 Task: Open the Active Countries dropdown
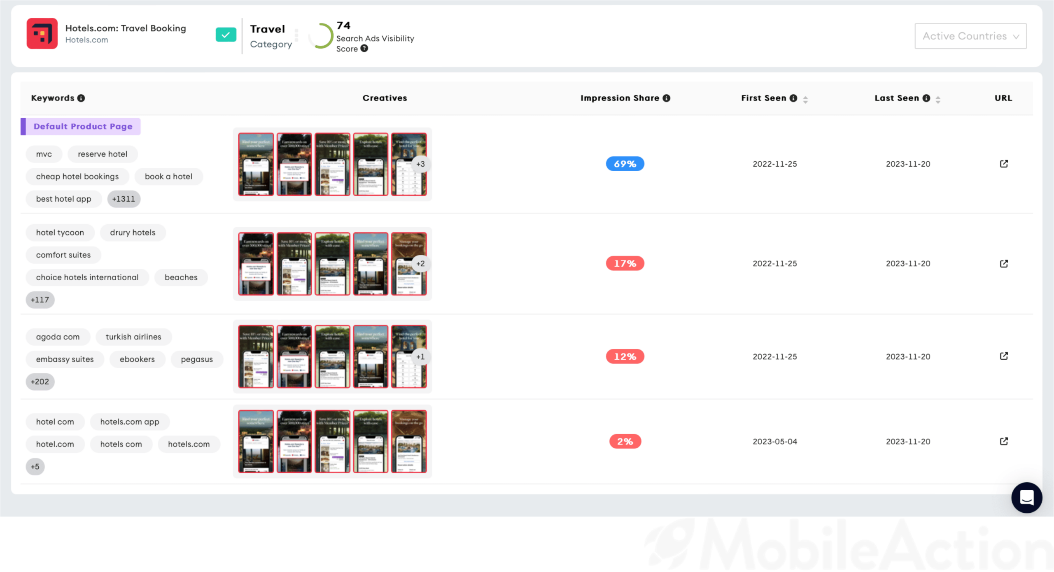tap(970, 36)
